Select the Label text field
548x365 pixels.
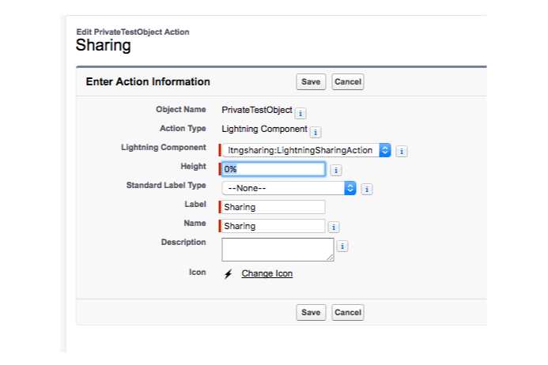[x=274, y=207]
